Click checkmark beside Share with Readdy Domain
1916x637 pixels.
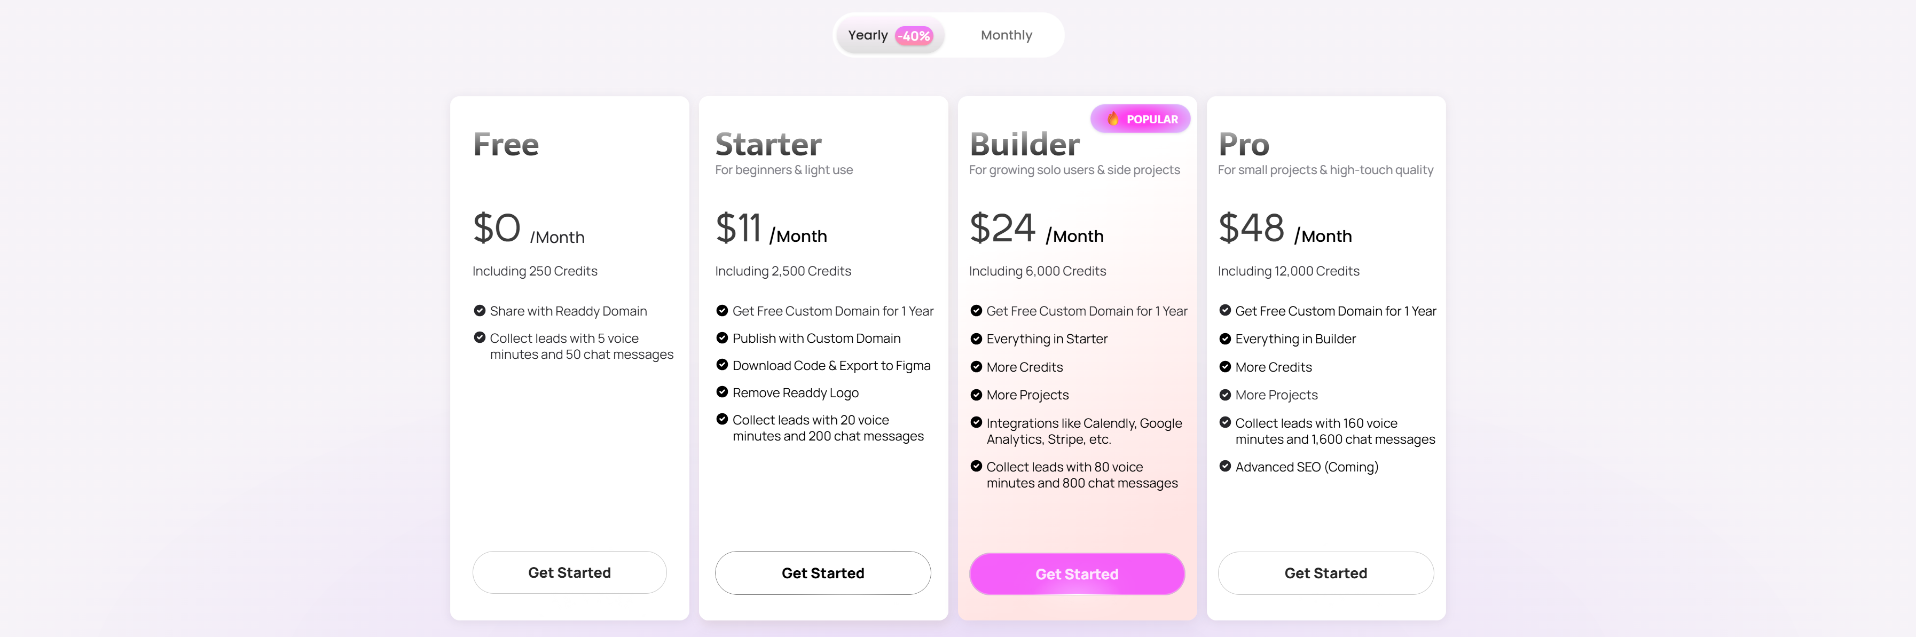click(480, 311)
